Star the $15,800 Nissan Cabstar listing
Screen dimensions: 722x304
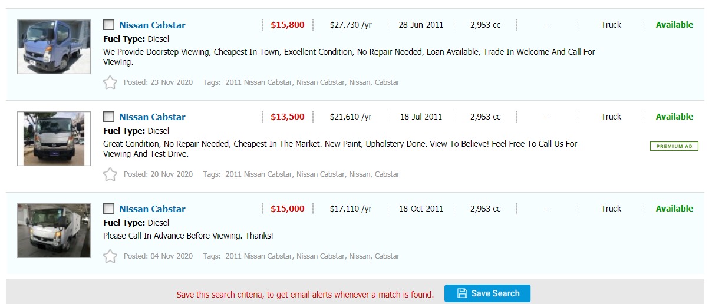(110, 82)
